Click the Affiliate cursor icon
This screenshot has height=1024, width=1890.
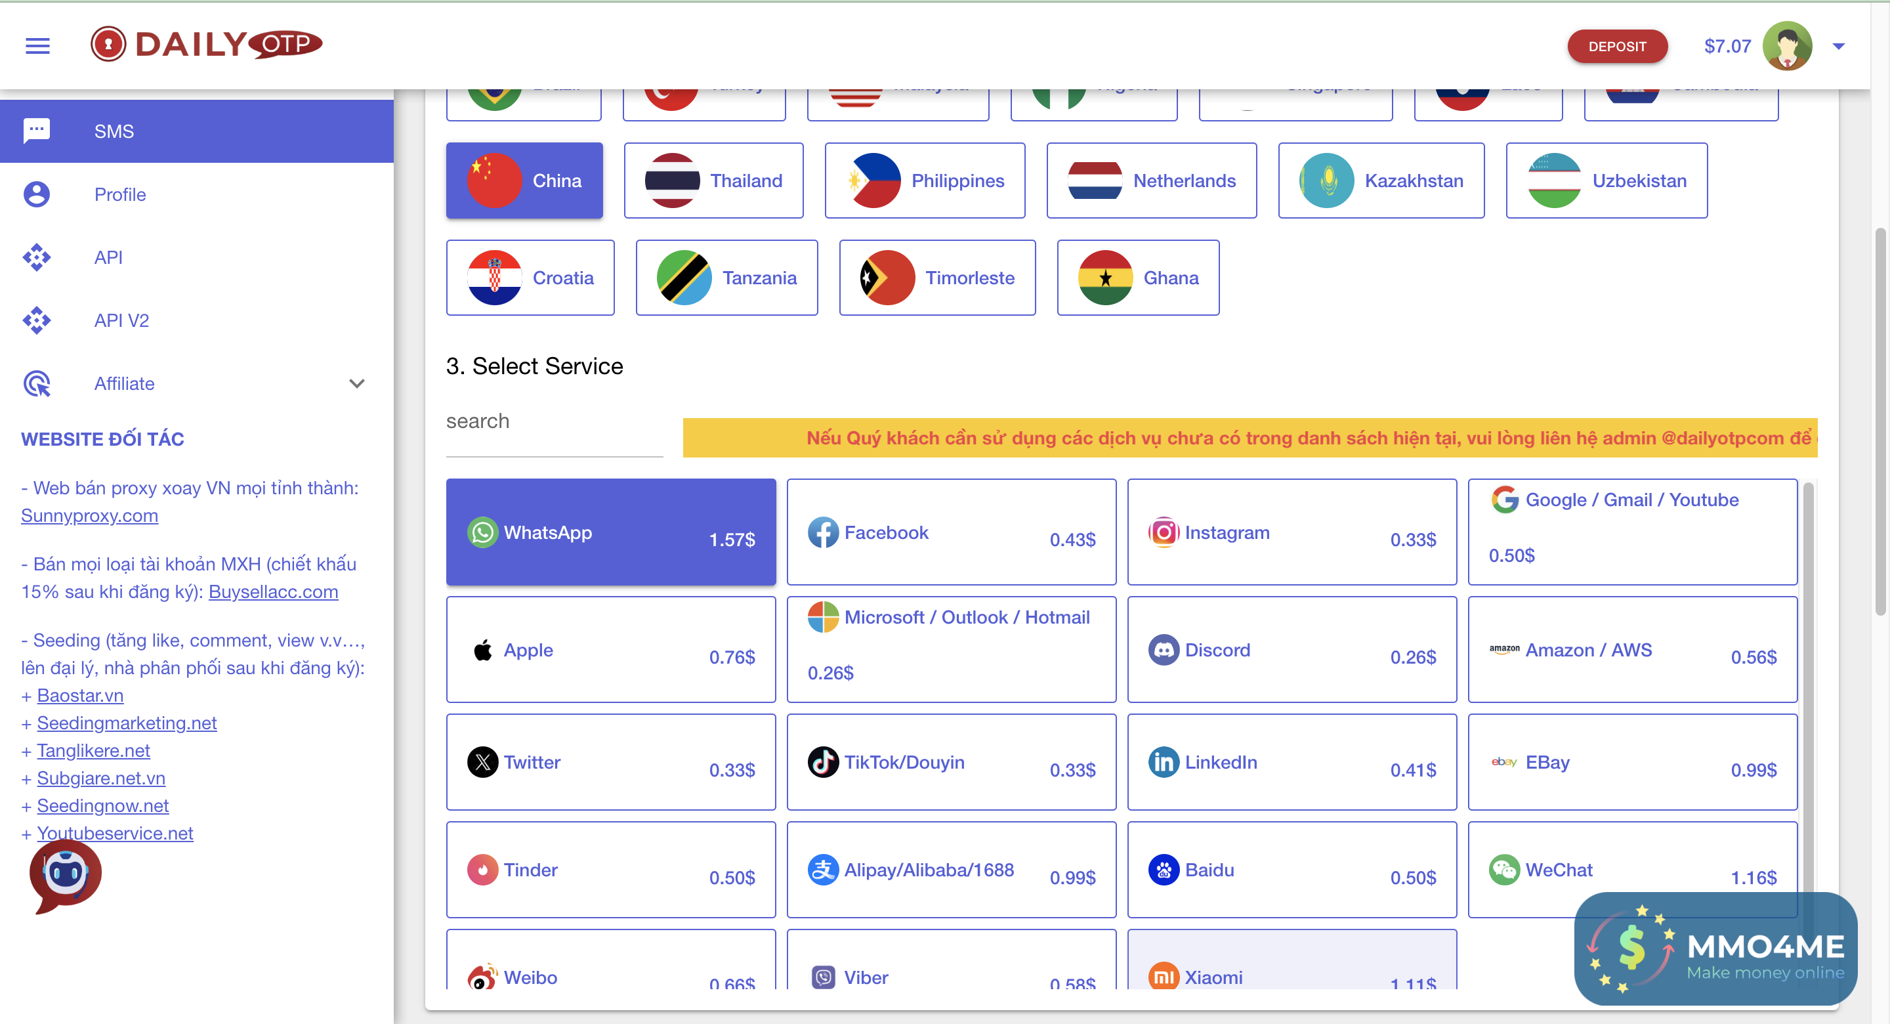coord(37,383)
